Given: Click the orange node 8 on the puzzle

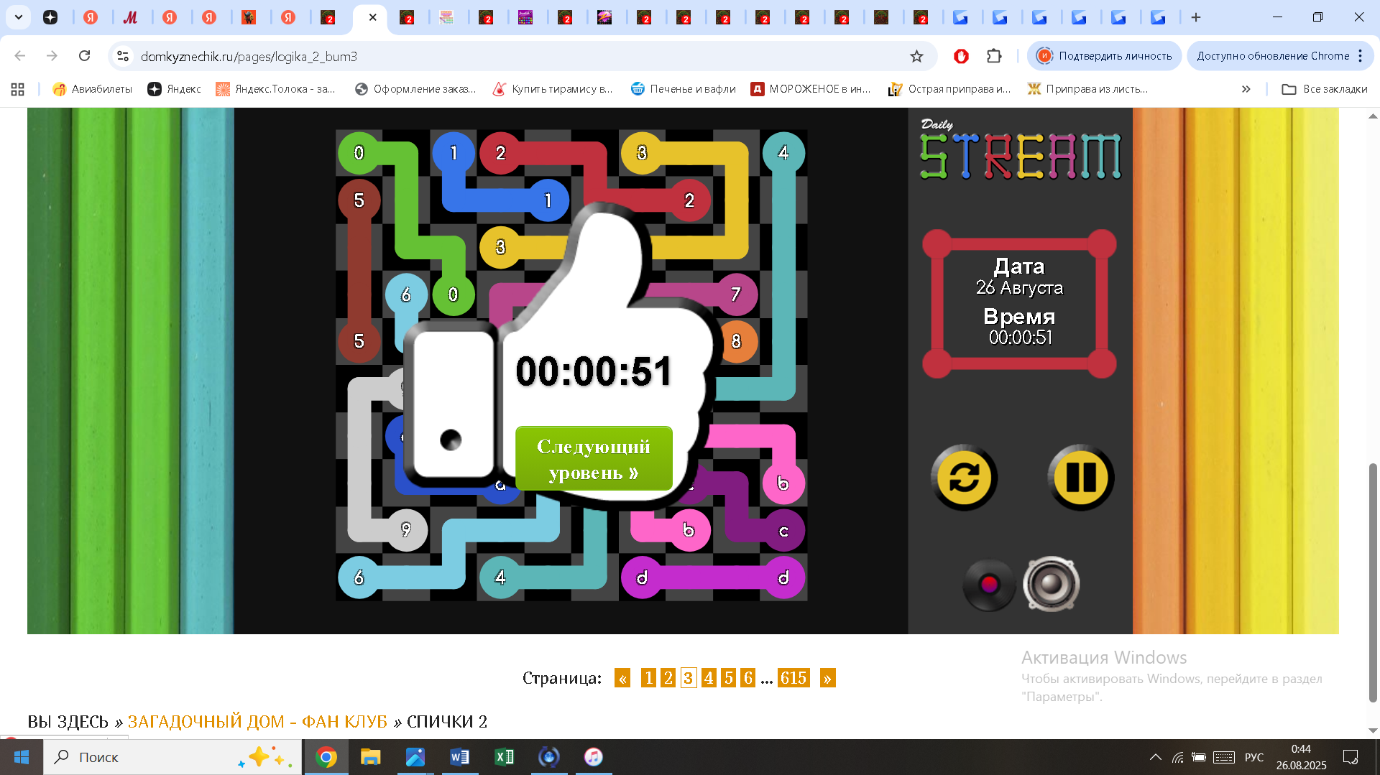Looking at the screenshot, I should tap(736, 341).
